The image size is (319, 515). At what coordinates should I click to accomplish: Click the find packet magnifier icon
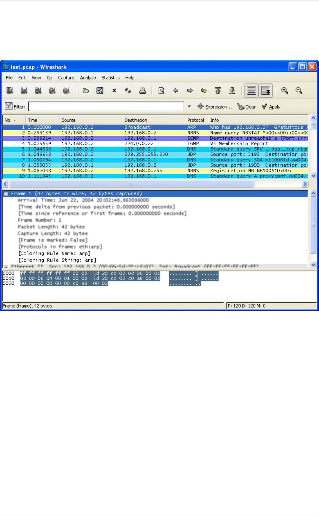click(x=161, y=91)
